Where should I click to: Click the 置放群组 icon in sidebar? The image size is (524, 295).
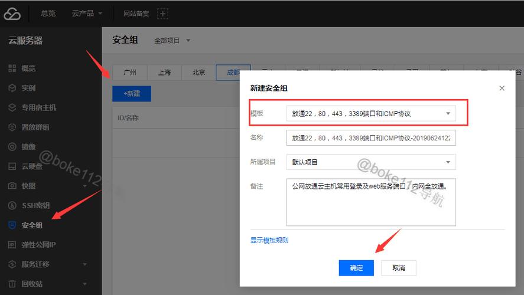(12, 127)
